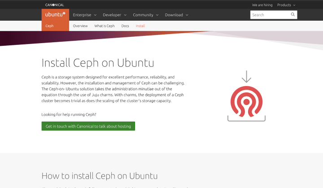Select the Install tab
This screenshot has width=323, height=188.
pos(140,26)
